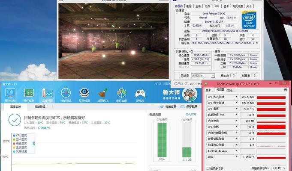Click the GPU-Z title bar app icon

coord(206,84)
